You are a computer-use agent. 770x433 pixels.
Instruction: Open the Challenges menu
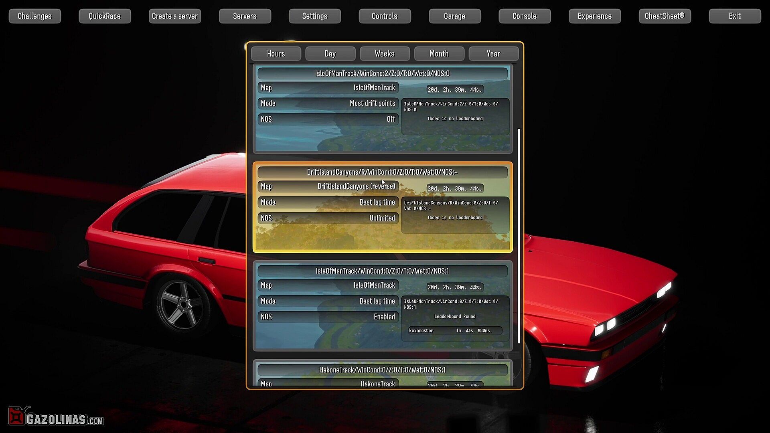(34, 16)
